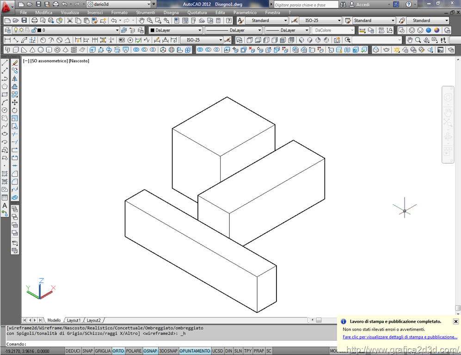Click the Plot printer icon
Viewport: 461px width, 355px height.
coord(35,21)
